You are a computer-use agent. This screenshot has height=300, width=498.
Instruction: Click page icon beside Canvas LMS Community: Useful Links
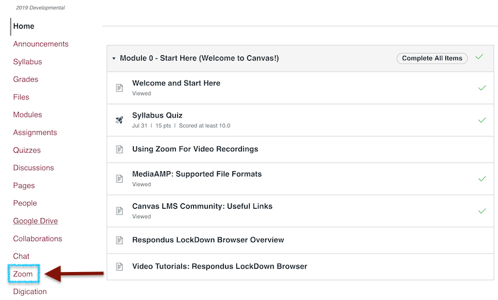tap(119, 211)
